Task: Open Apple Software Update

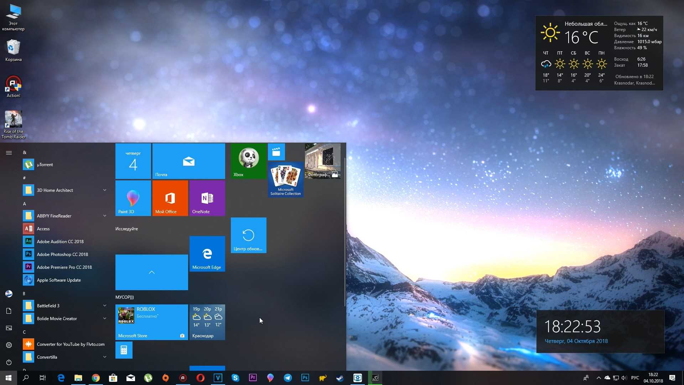Action: pyautogui.click(x=64, y=280)
